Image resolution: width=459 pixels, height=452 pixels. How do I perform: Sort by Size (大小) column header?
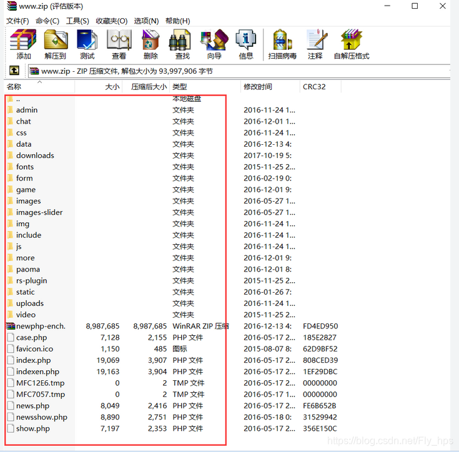(99, 87)
